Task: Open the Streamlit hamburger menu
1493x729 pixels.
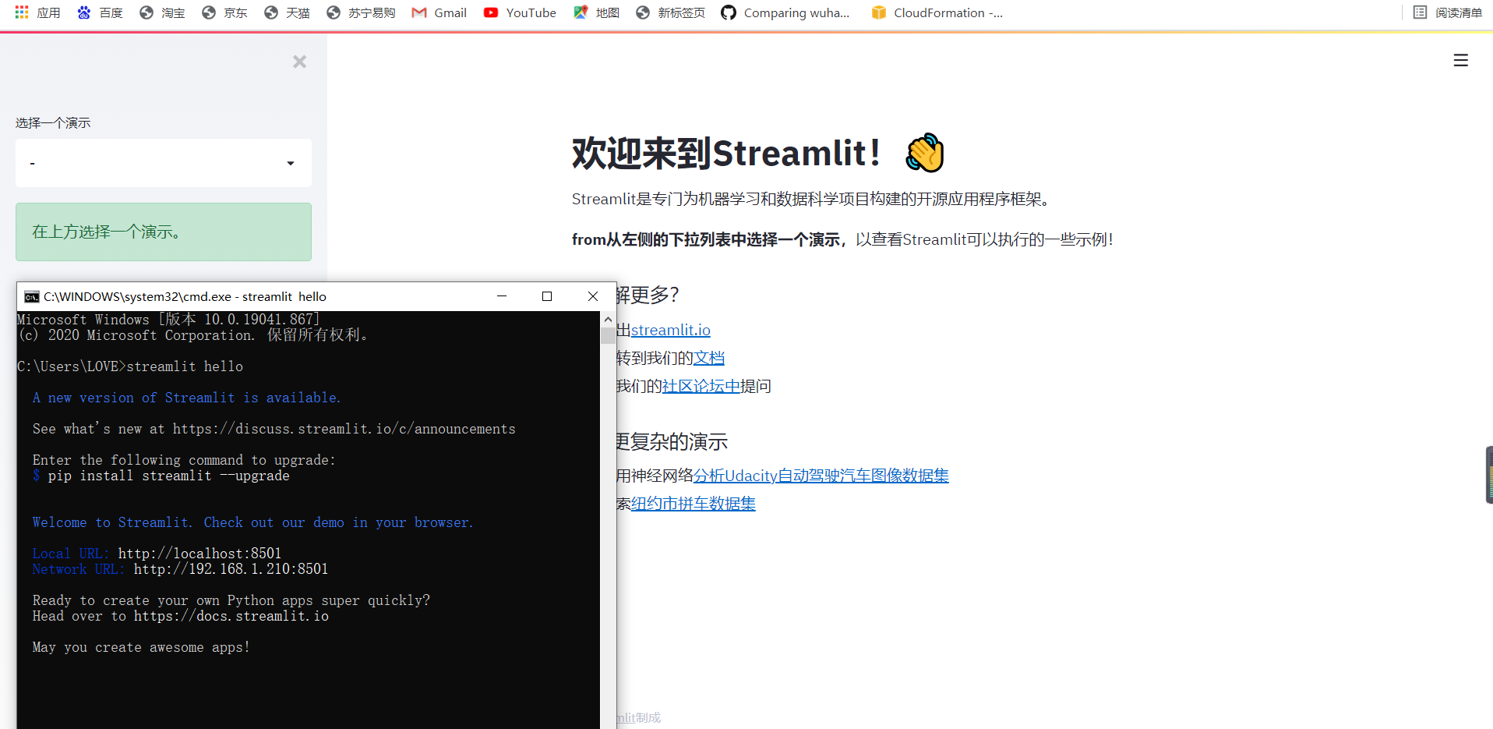Action: pos(1461,60)
